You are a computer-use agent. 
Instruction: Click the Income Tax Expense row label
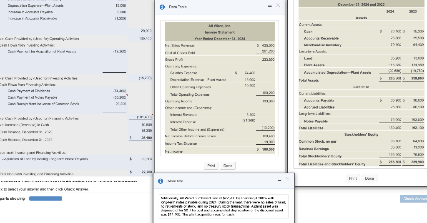181,144
